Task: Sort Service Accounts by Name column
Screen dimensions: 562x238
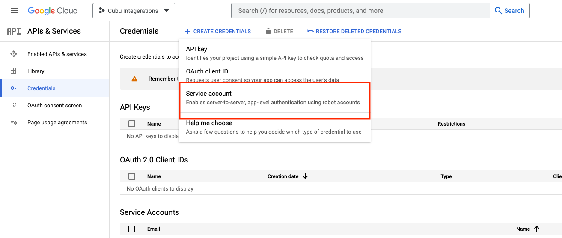Action: 523,229
